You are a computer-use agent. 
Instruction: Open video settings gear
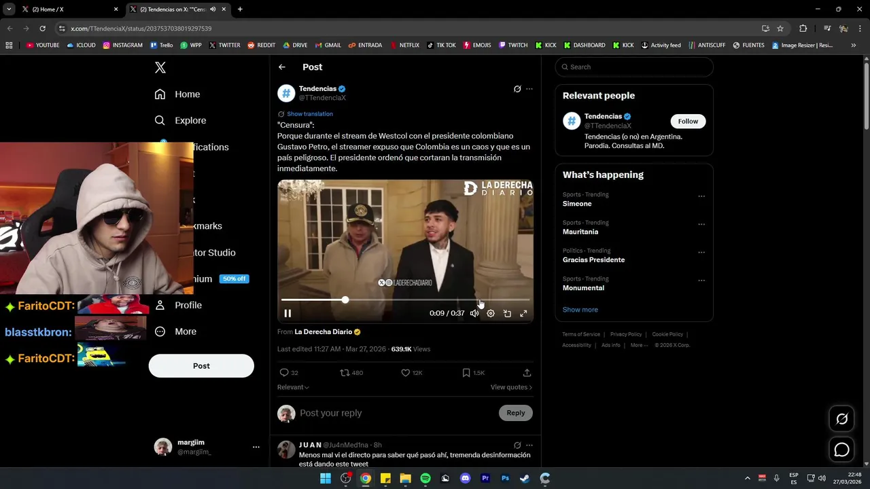tap(491, 313)
